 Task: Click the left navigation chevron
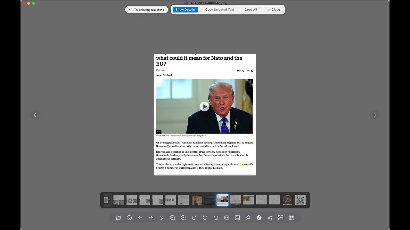35,115
